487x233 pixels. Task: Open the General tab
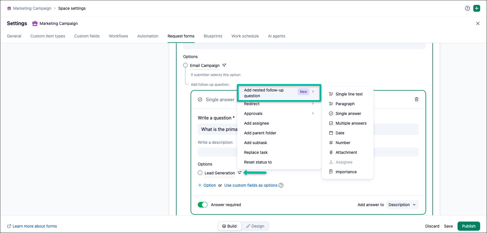[14, 36]
